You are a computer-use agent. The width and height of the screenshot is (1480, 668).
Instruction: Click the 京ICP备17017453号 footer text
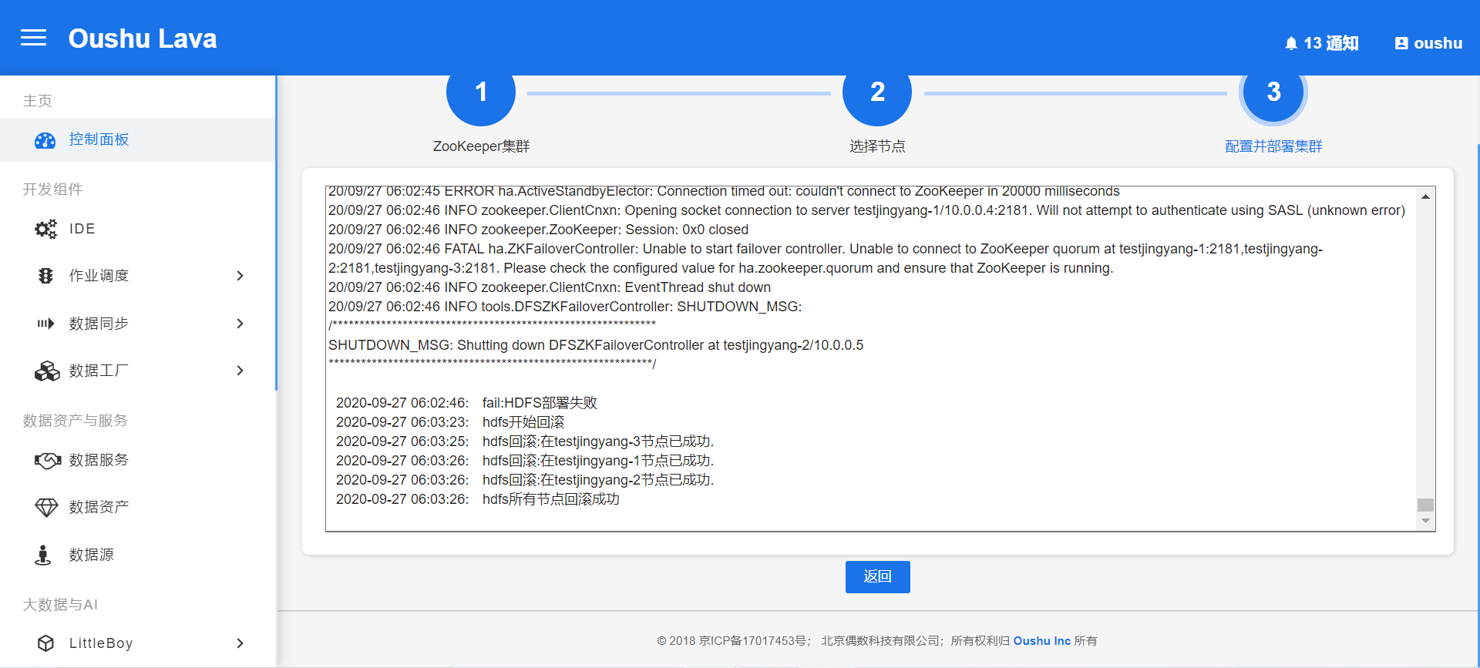coord(753,641)
